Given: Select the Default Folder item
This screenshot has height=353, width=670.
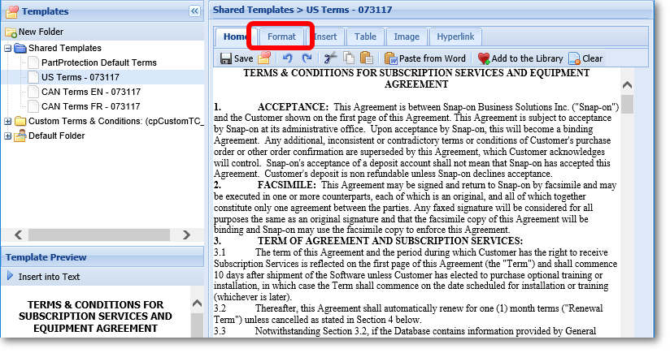Looking at the screenshot, I should (x=56, y=136).
